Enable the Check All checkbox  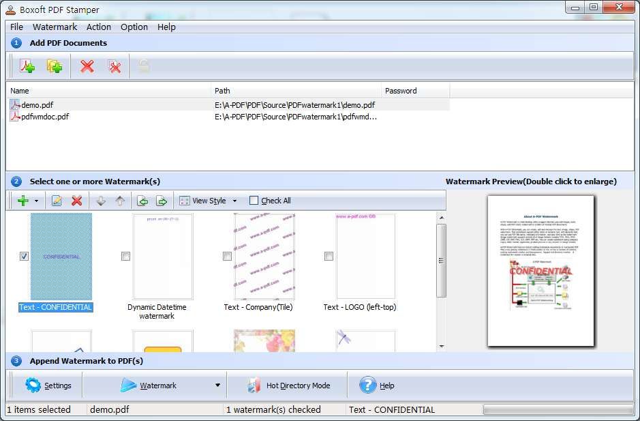click(254, 201)
